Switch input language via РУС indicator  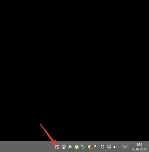point(124,147)
